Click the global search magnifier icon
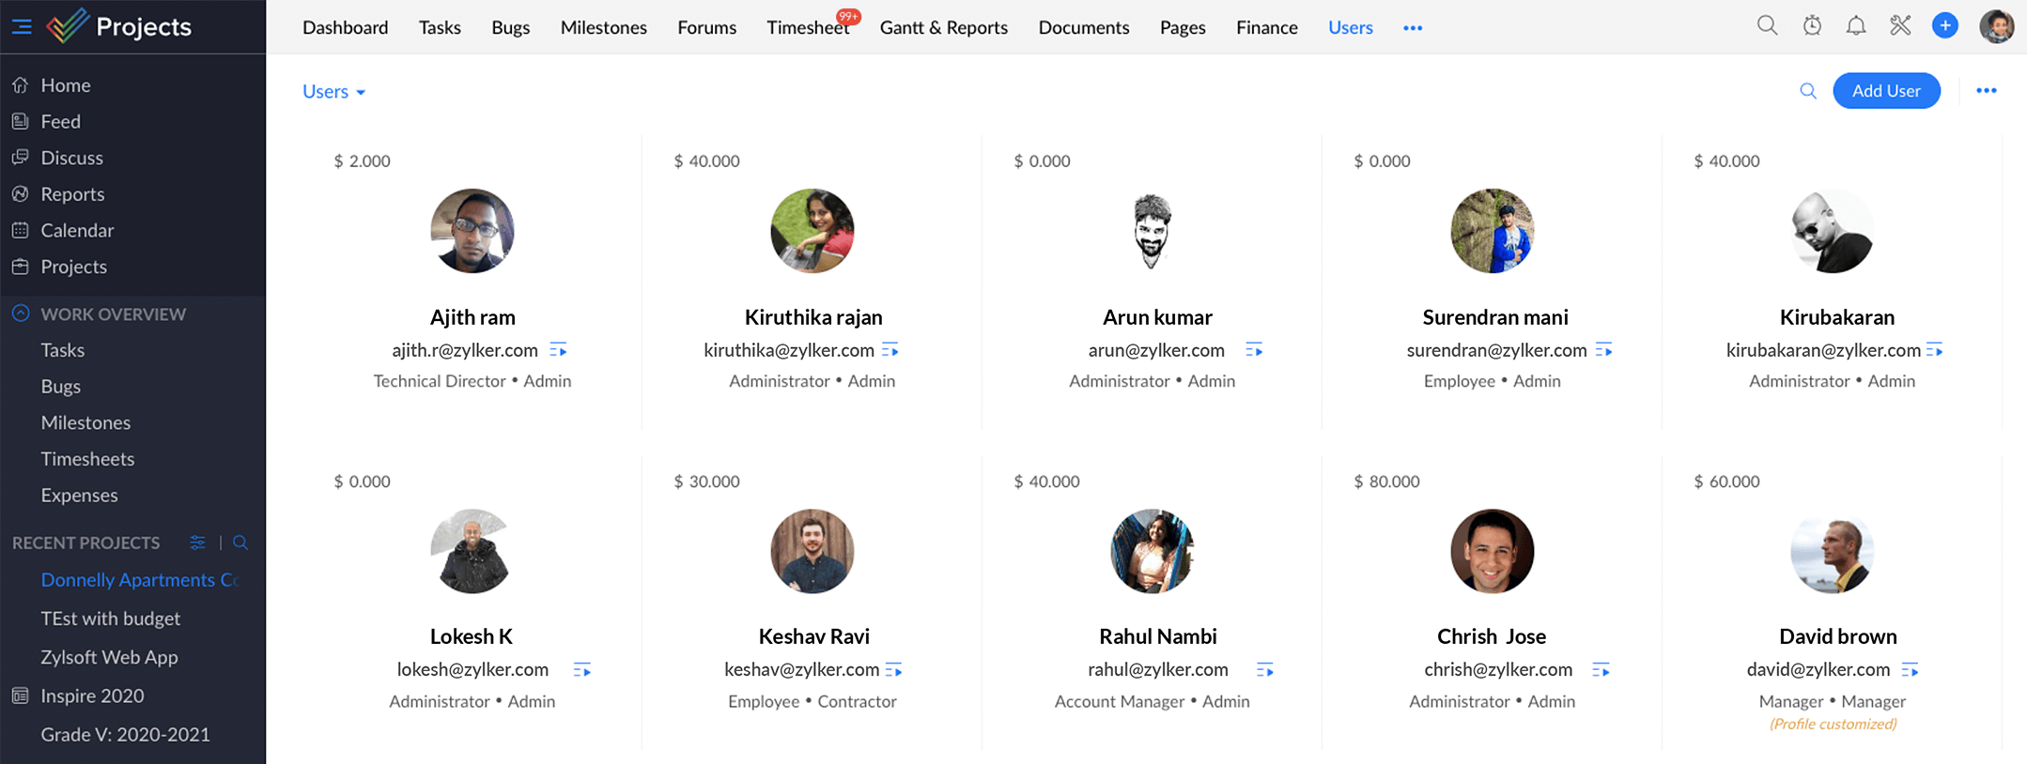The height and width of the screenshot is (764, 2027). tap(1767, 26)
